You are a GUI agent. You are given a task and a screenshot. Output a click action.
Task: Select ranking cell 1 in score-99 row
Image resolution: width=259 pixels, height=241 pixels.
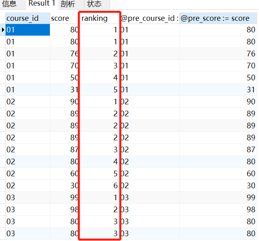[100, 198]
